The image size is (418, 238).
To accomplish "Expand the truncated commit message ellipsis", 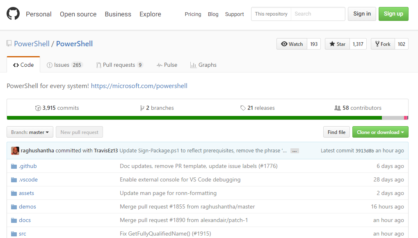I will click(x=294, y=151).
